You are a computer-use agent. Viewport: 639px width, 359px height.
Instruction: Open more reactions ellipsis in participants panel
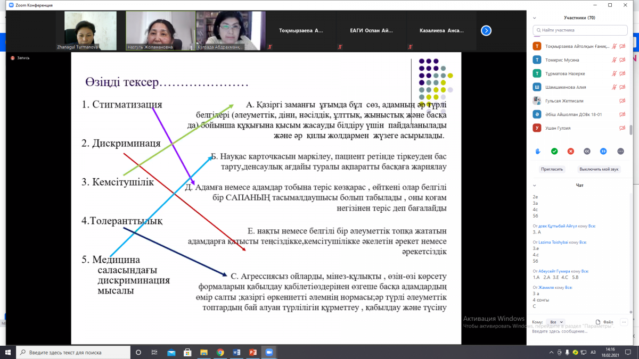click(620, 152)
